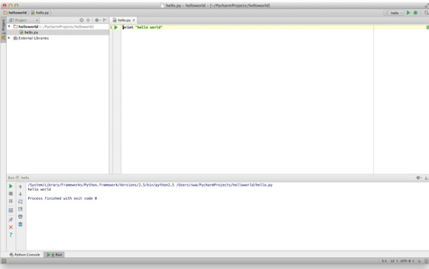429x269 pixels.
Task: Hide the Project tool window
Action: coord(105,20)
